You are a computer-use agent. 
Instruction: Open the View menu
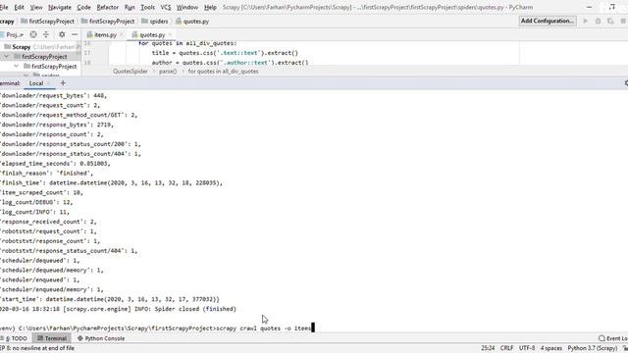36,7
